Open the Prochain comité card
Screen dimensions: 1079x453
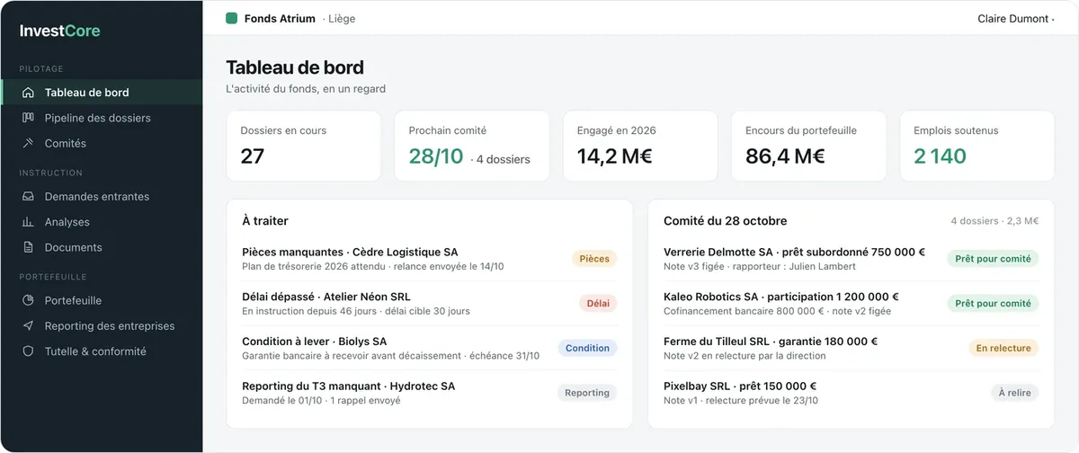click(472, 146)
